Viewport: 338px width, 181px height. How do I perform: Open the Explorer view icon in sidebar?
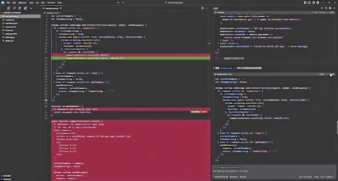[x=9, y=8]
